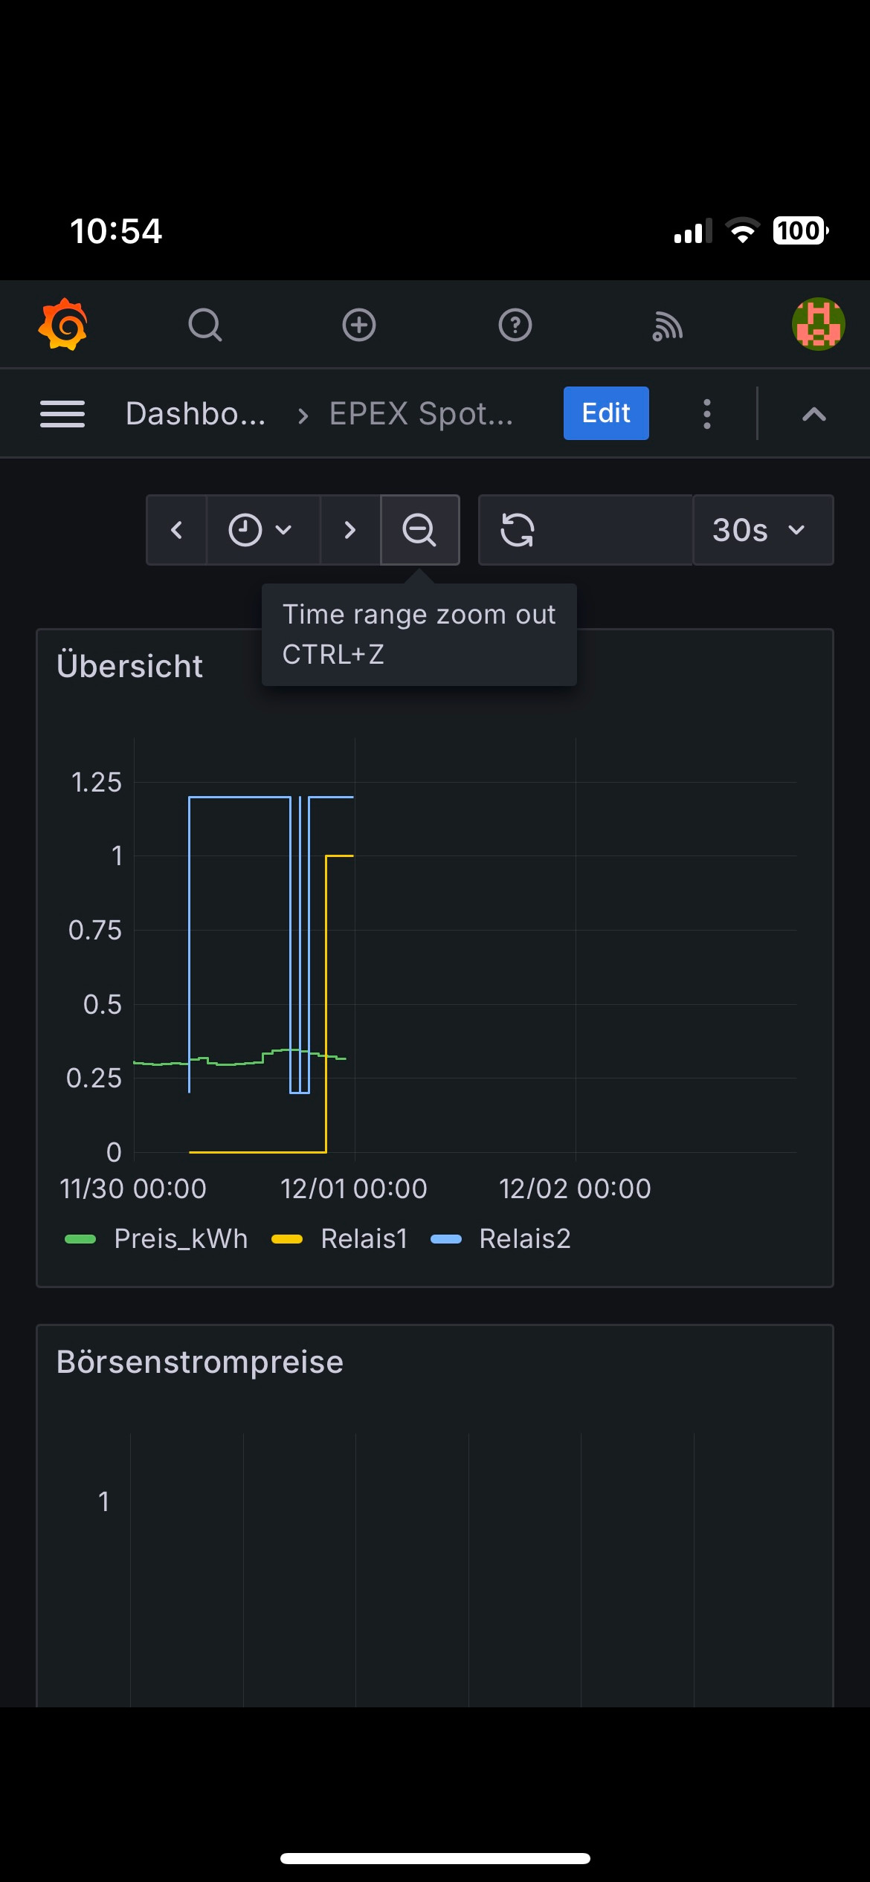Shift time range backward
Screen dimensions: 870x1882
point(177,530)
